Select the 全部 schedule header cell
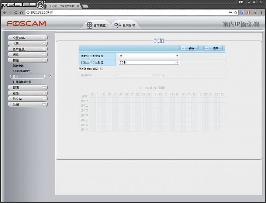Screen dimensions: 266x203 [84, 96]
